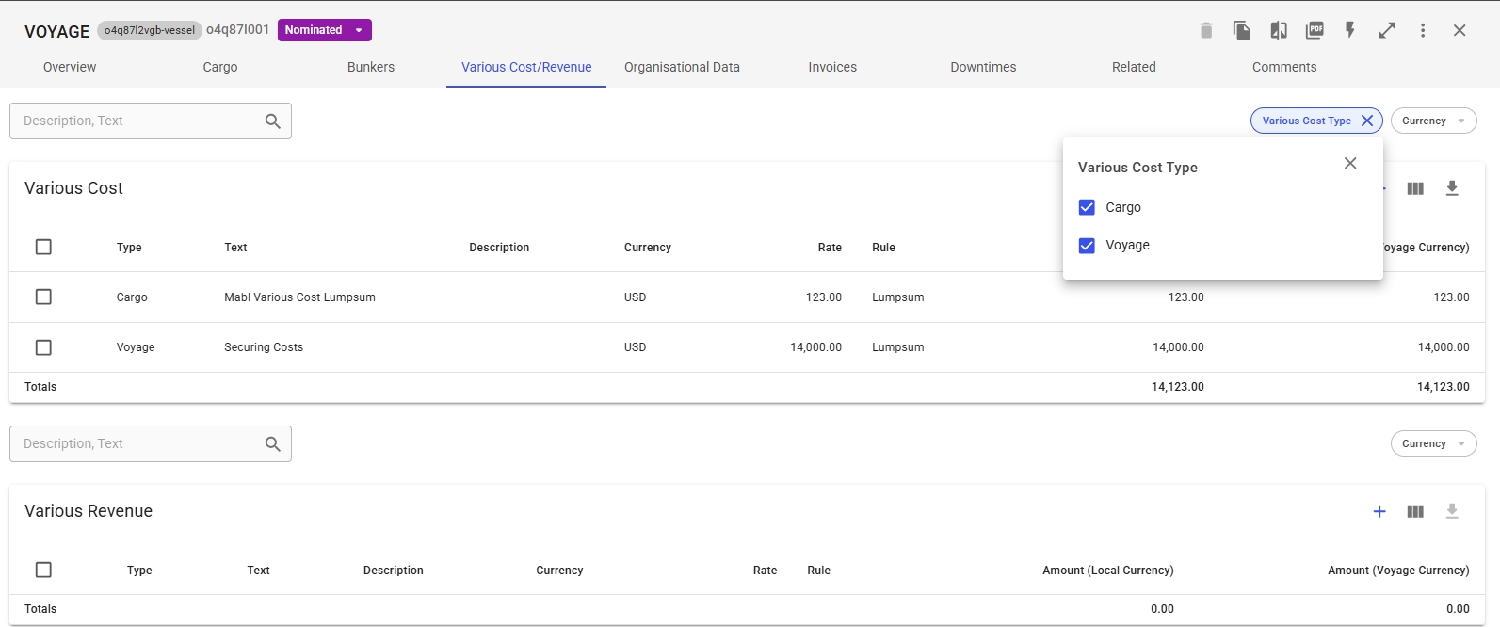Switch to the Bunkers tab
Screen dimensions: 1500x627
[x=371, y=67]
